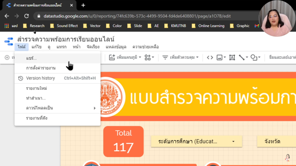This screenshot has height=166, width=296.
Task: Click Theme and layout button
Action: click(x=282, y=58)
